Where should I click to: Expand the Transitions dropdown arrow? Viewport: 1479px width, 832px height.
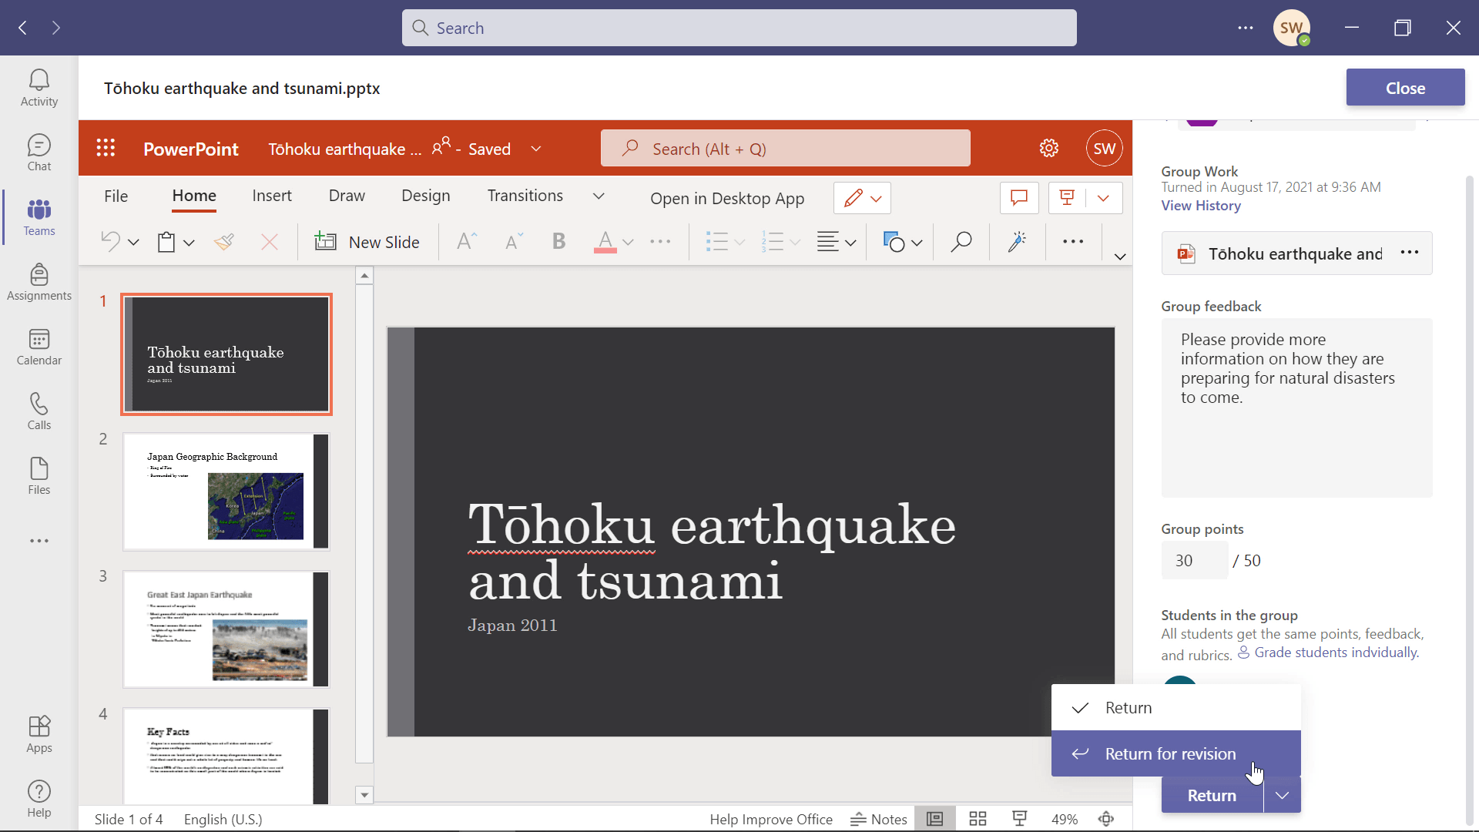coord(599,196)
